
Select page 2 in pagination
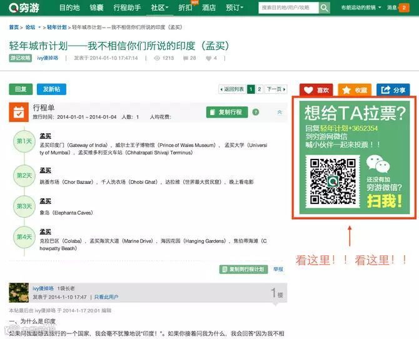coord(259,89)
